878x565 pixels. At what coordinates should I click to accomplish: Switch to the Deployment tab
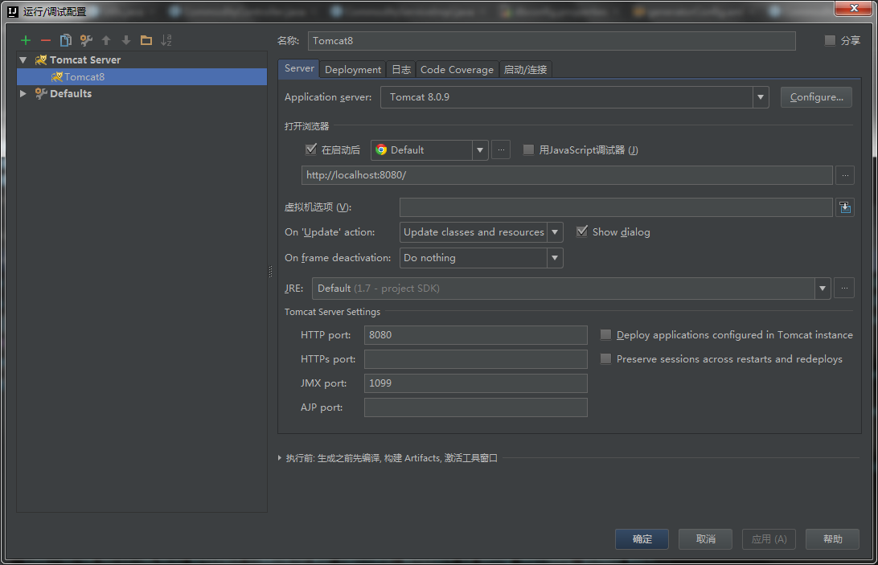[353, 69]
